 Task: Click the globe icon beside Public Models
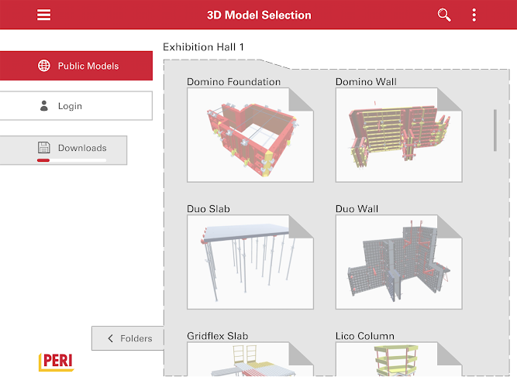pos(44,66)
